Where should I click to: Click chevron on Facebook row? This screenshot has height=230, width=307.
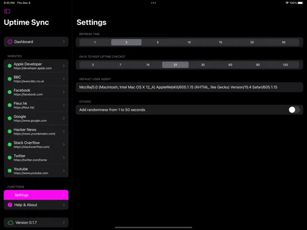coord(63,92)
